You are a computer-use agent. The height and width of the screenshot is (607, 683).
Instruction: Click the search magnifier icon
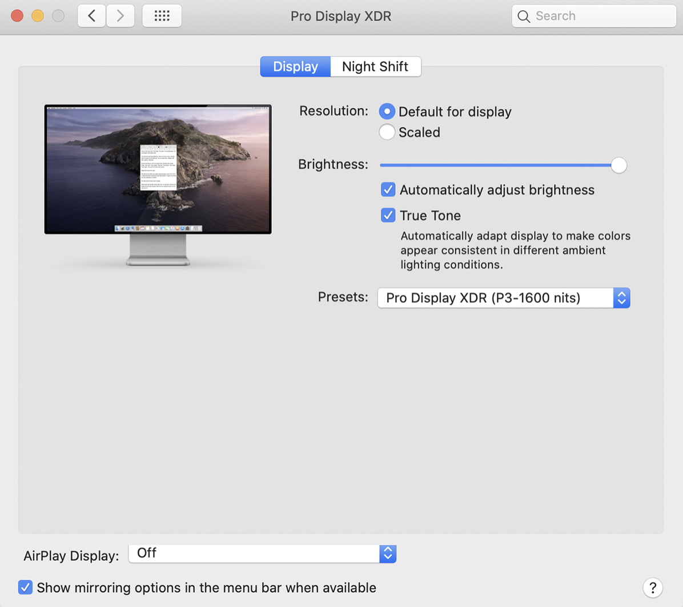[x=523, y=16]
